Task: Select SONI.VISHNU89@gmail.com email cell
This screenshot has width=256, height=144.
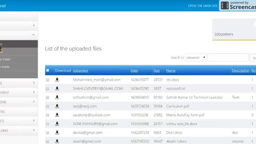Action: (x=95, y=124)
